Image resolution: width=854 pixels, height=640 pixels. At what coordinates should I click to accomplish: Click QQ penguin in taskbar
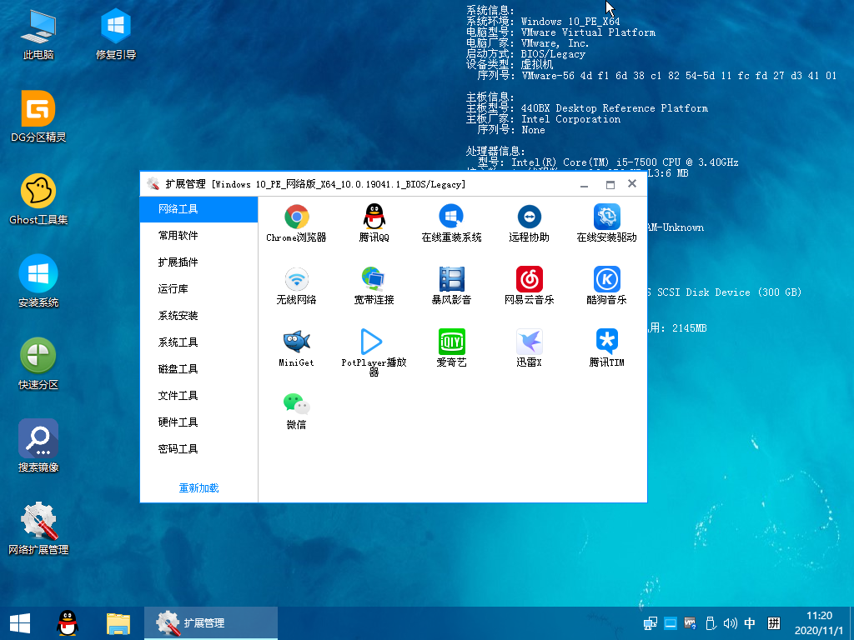click(x=68, y=623)
